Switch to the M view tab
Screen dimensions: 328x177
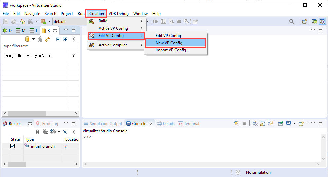pyautogui.click(x=21, y=31)
